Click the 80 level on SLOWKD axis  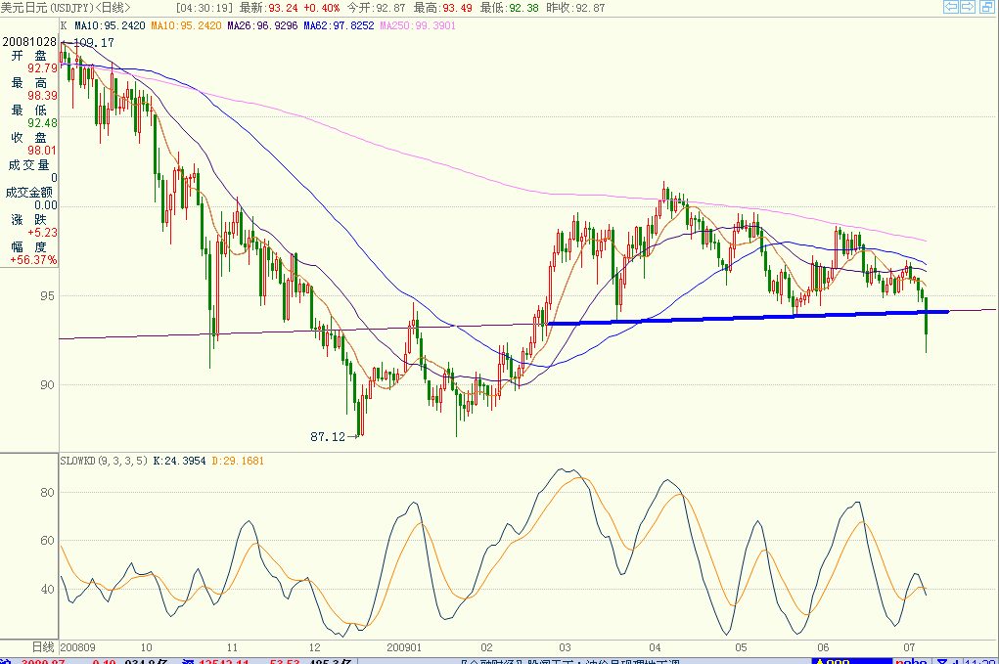[x=47, y=492]
